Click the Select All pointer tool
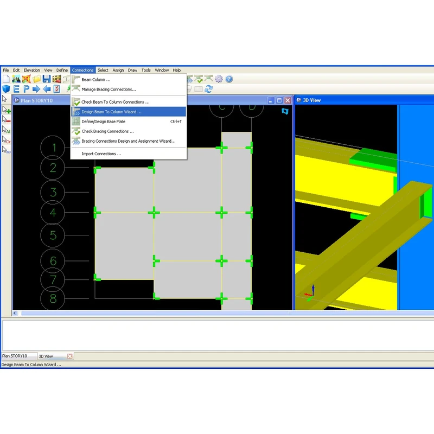Viewport: 434px width, 434px height. pyautogui.click(x=6, y=130)
